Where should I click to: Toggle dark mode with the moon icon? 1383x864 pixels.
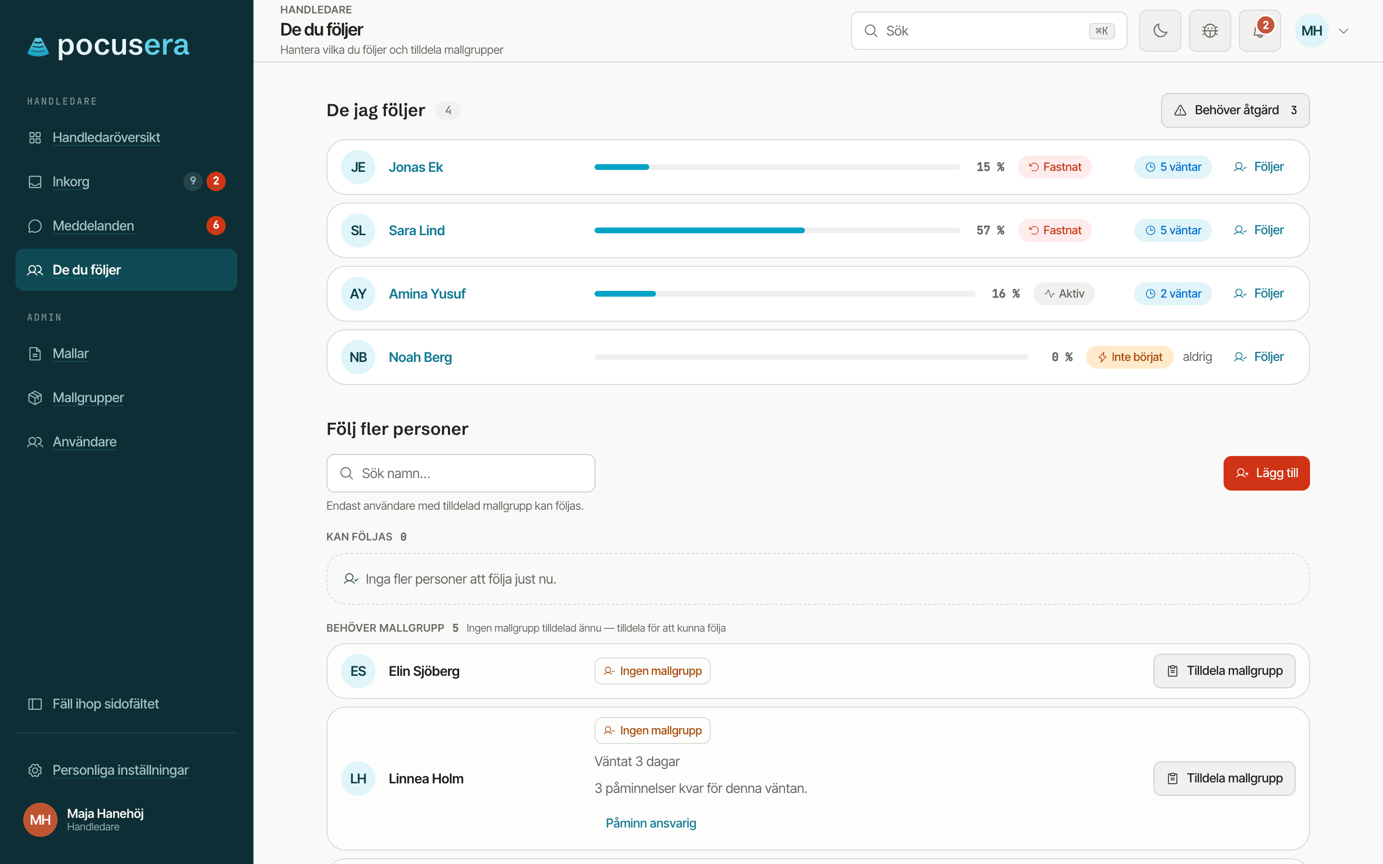[x=1160, y=31]
